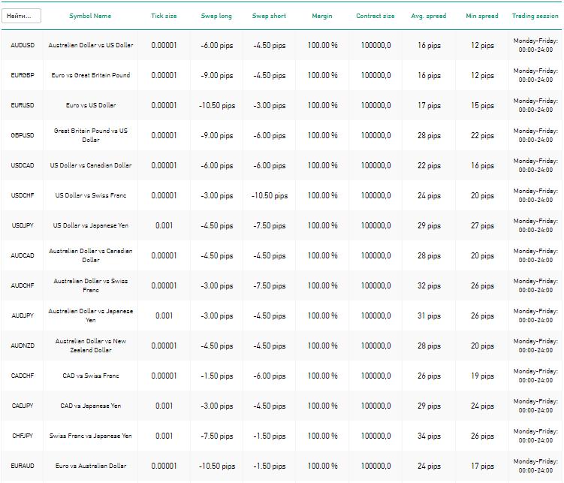The width and height of the screenshot is (564, 483).
Task: Select the AUDUSD symbol row
Action: [x=23, y=46]
